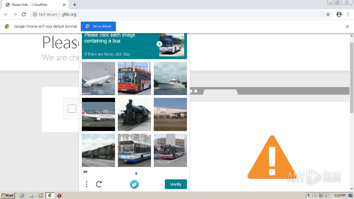Click the first challenge page indicator dot
This screenshot has height=199, width=354.
(133, 174)
